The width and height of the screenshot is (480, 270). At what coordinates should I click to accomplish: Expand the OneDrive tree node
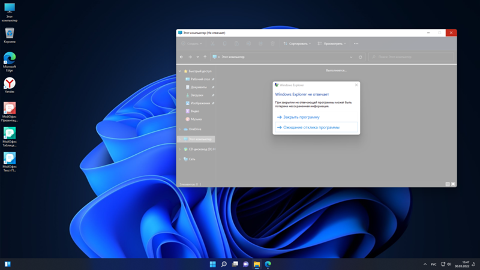(x=180, y=129)
